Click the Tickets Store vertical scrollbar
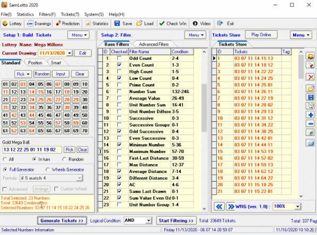This screenshot has height=235, width=317. (x=301, y=67)
